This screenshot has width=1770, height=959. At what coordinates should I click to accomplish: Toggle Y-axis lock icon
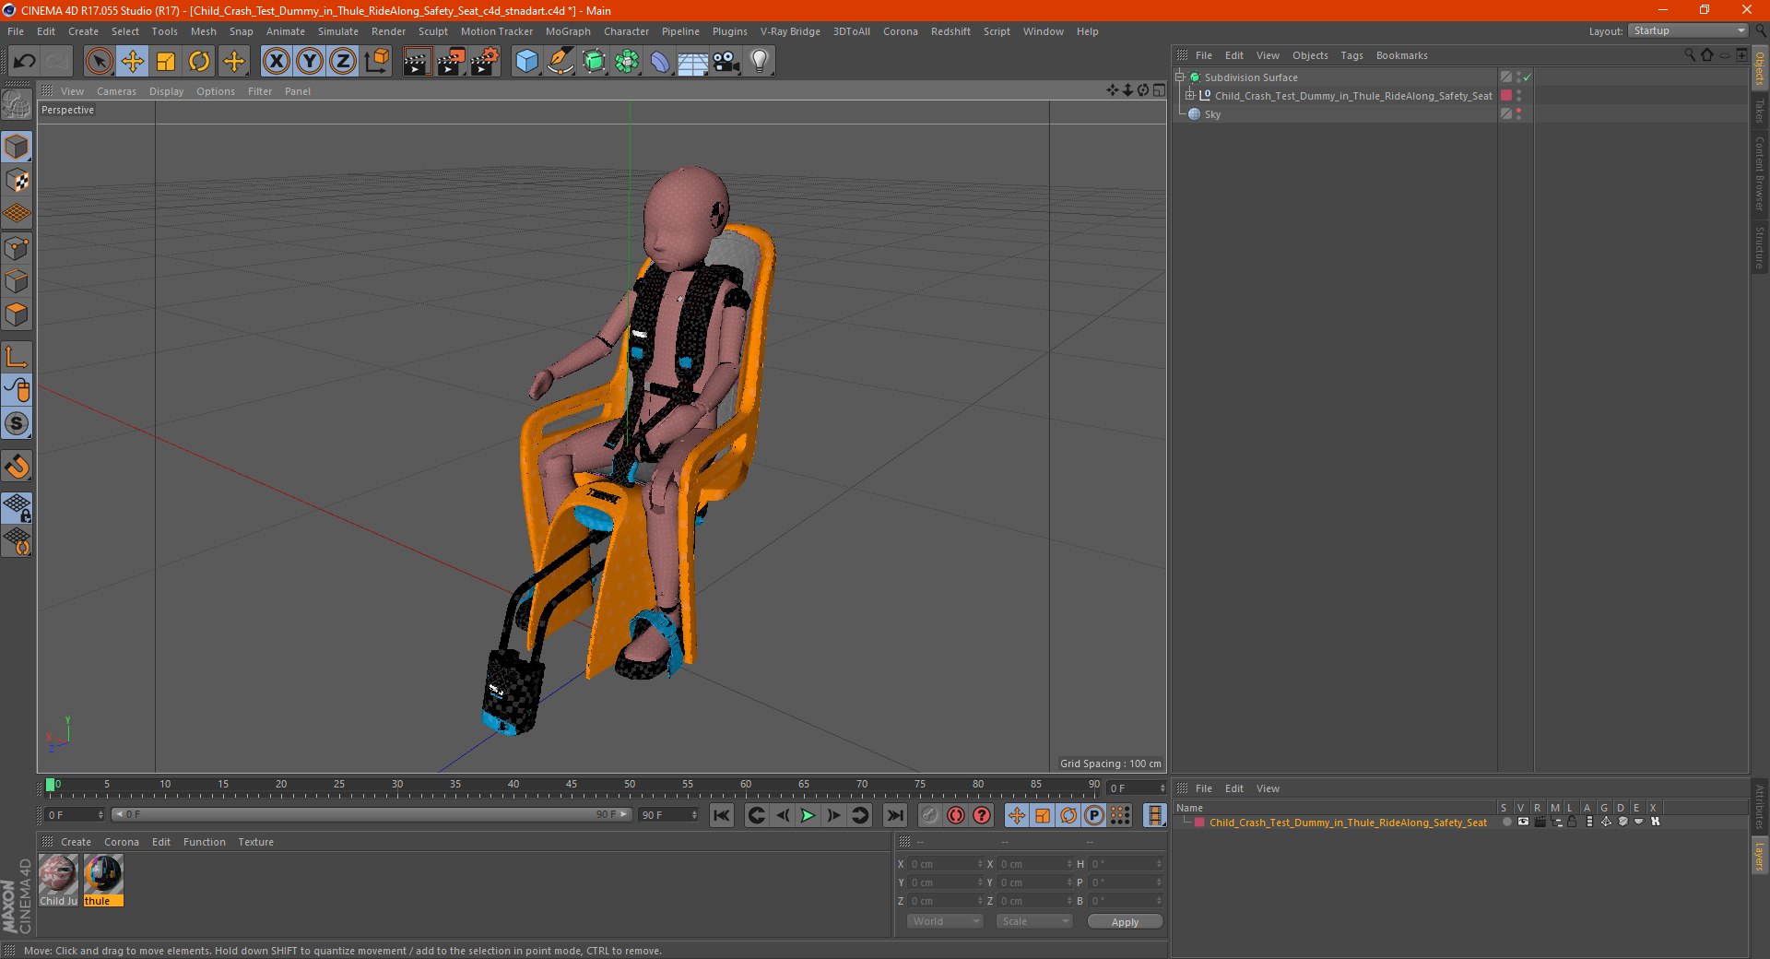coord(310,62)
